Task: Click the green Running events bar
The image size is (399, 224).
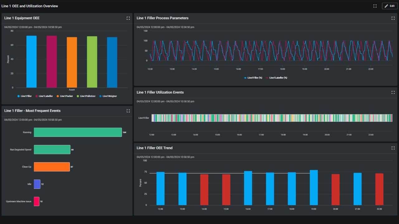Action: [78, 132]
